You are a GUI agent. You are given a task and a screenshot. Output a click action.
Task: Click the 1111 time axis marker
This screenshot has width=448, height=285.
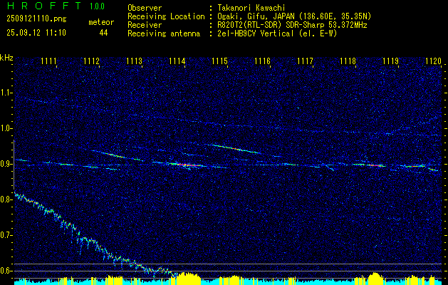click(48, 61)
